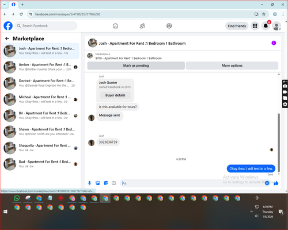Open the Windows Start menu

[5, 212]
